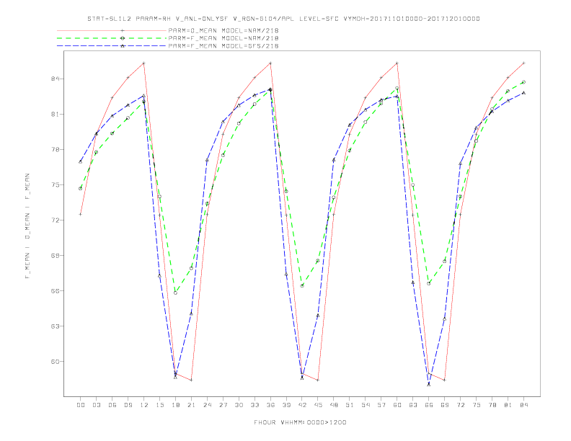Select legend entry PARM=O_MEAN MODEL=NAM/218
The width and height of the screenshot is (571, 441).
coord(223,30)
